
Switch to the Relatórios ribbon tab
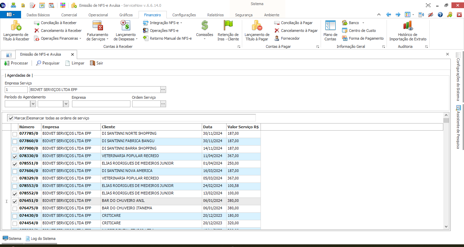point(215,15)
